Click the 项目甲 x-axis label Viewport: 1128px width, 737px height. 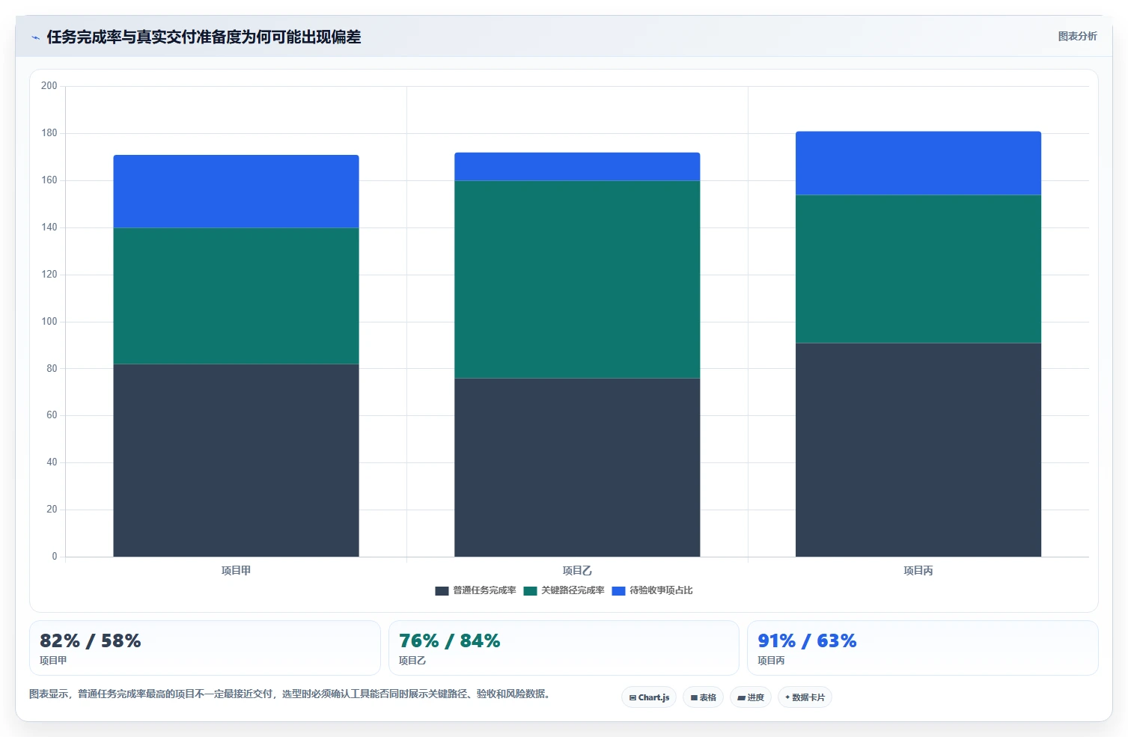(236, 570)
